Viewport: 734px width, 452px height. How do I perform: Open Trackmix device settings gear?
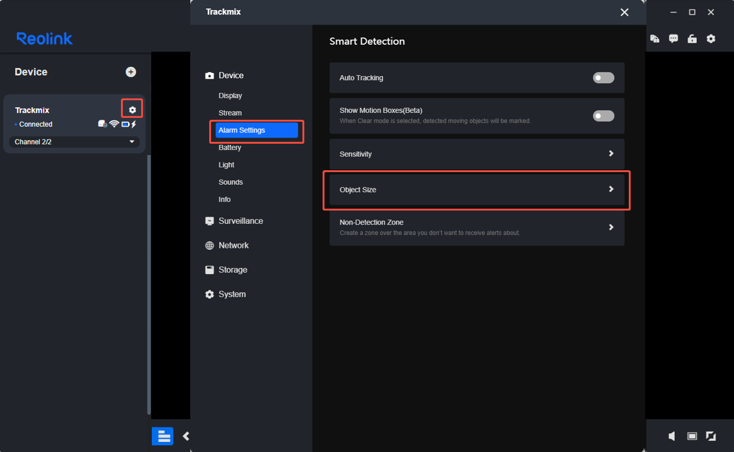click(132, 110)
